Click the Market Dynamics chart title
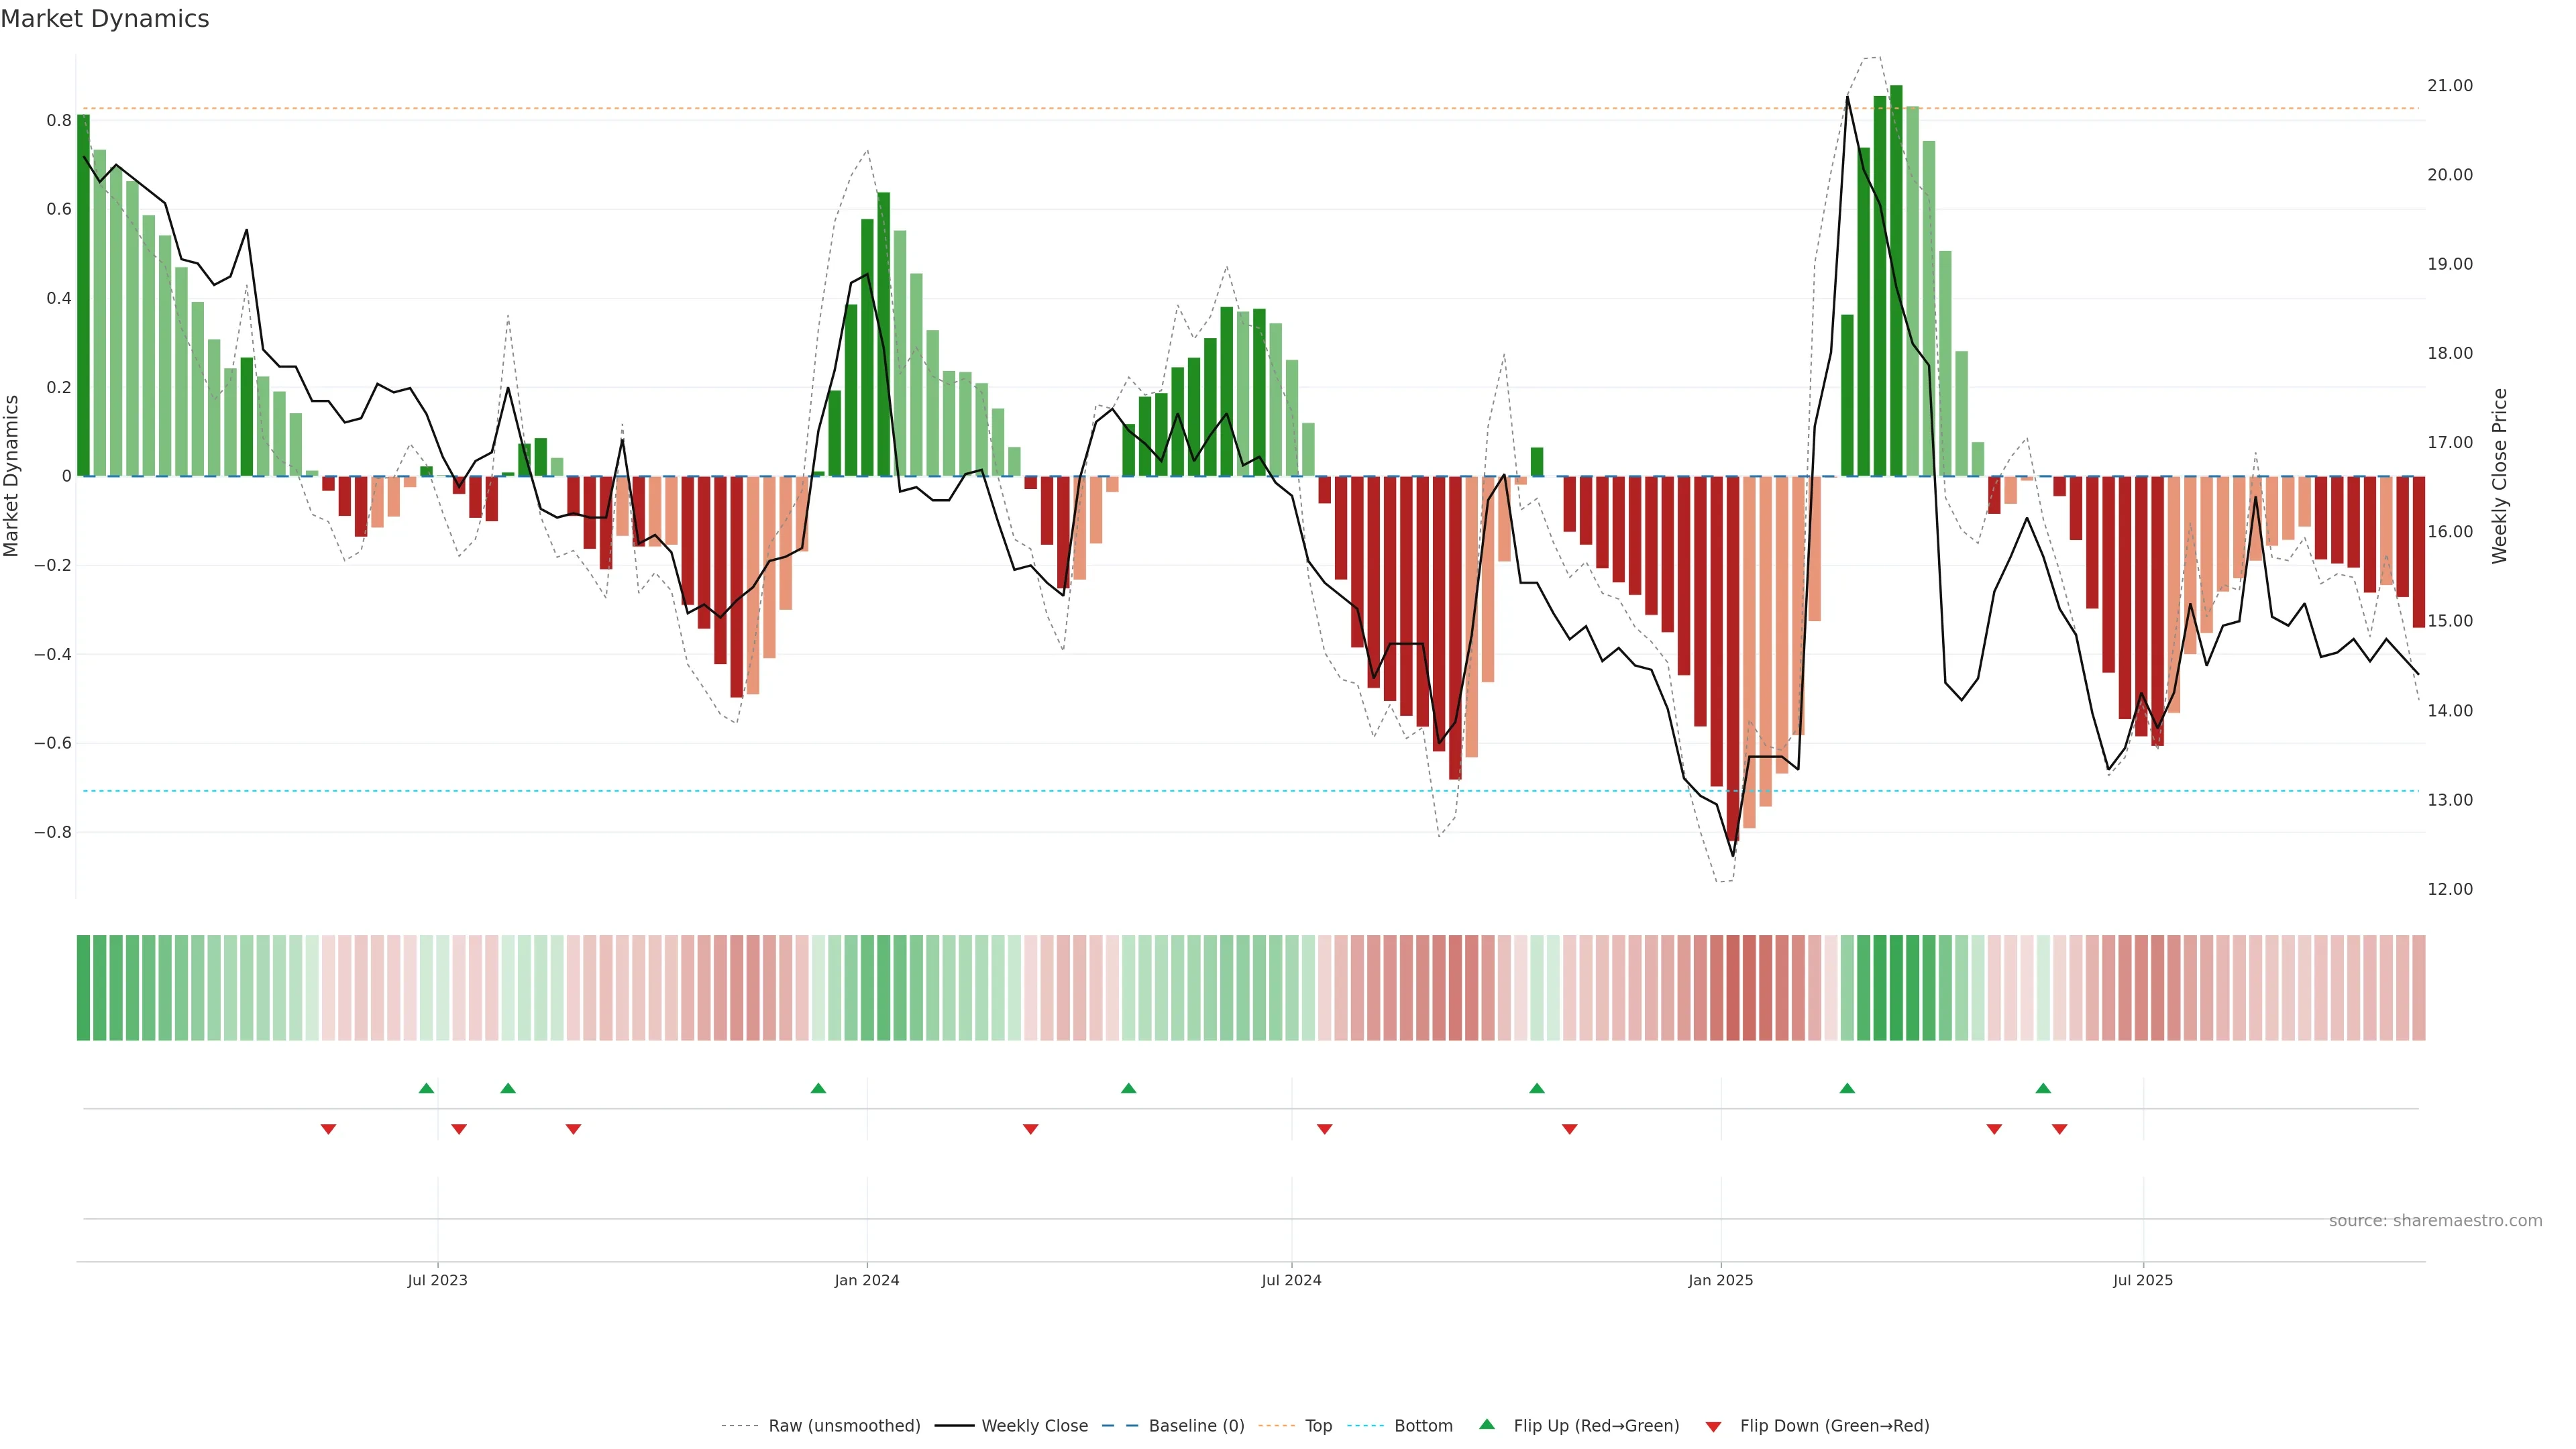The image size is (2576, 1449). (105, 19)
